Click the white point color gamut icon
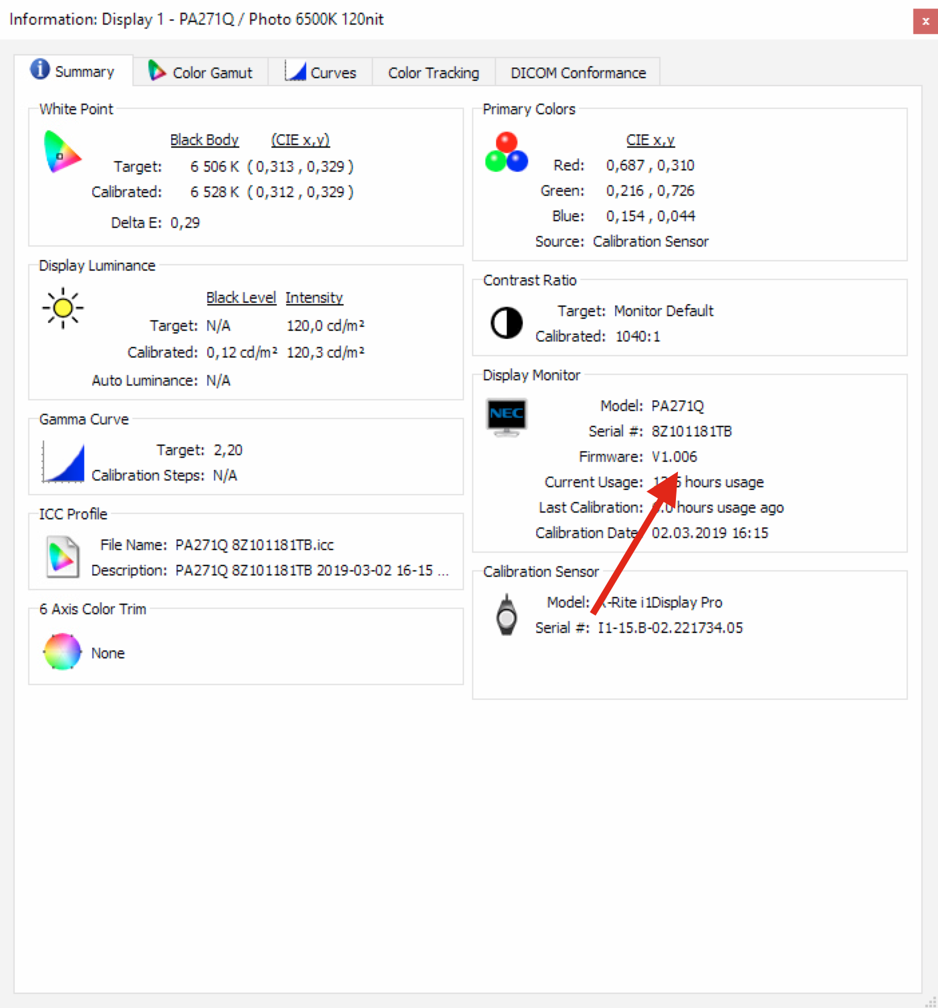Screen dimensions: 938x1008 tap(62, 152)
